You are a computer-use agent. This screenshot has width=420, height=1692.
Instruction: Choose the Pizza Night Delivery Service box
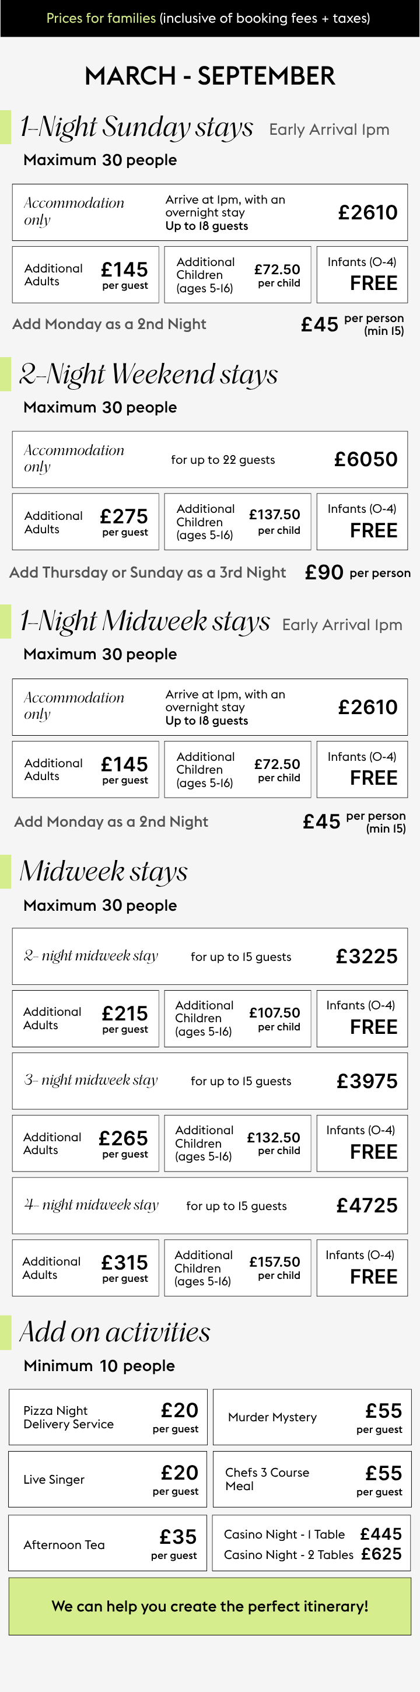108,1417
